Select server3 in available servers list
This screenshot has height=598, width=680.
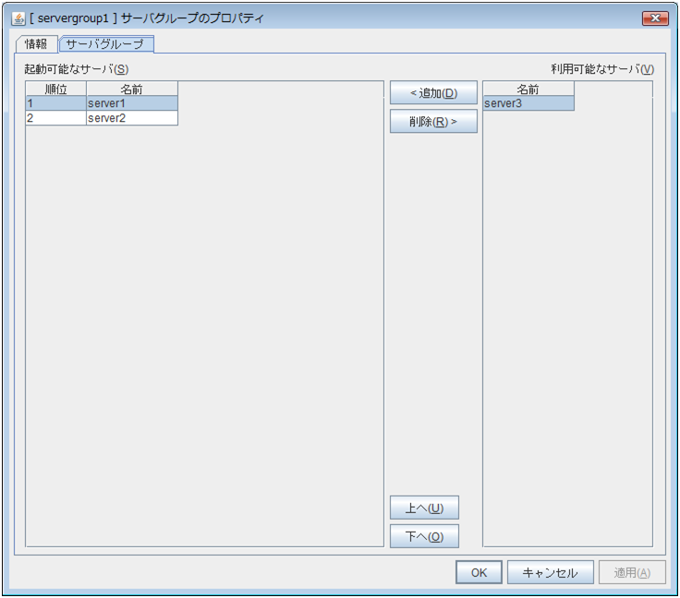[x=528, y=103]
